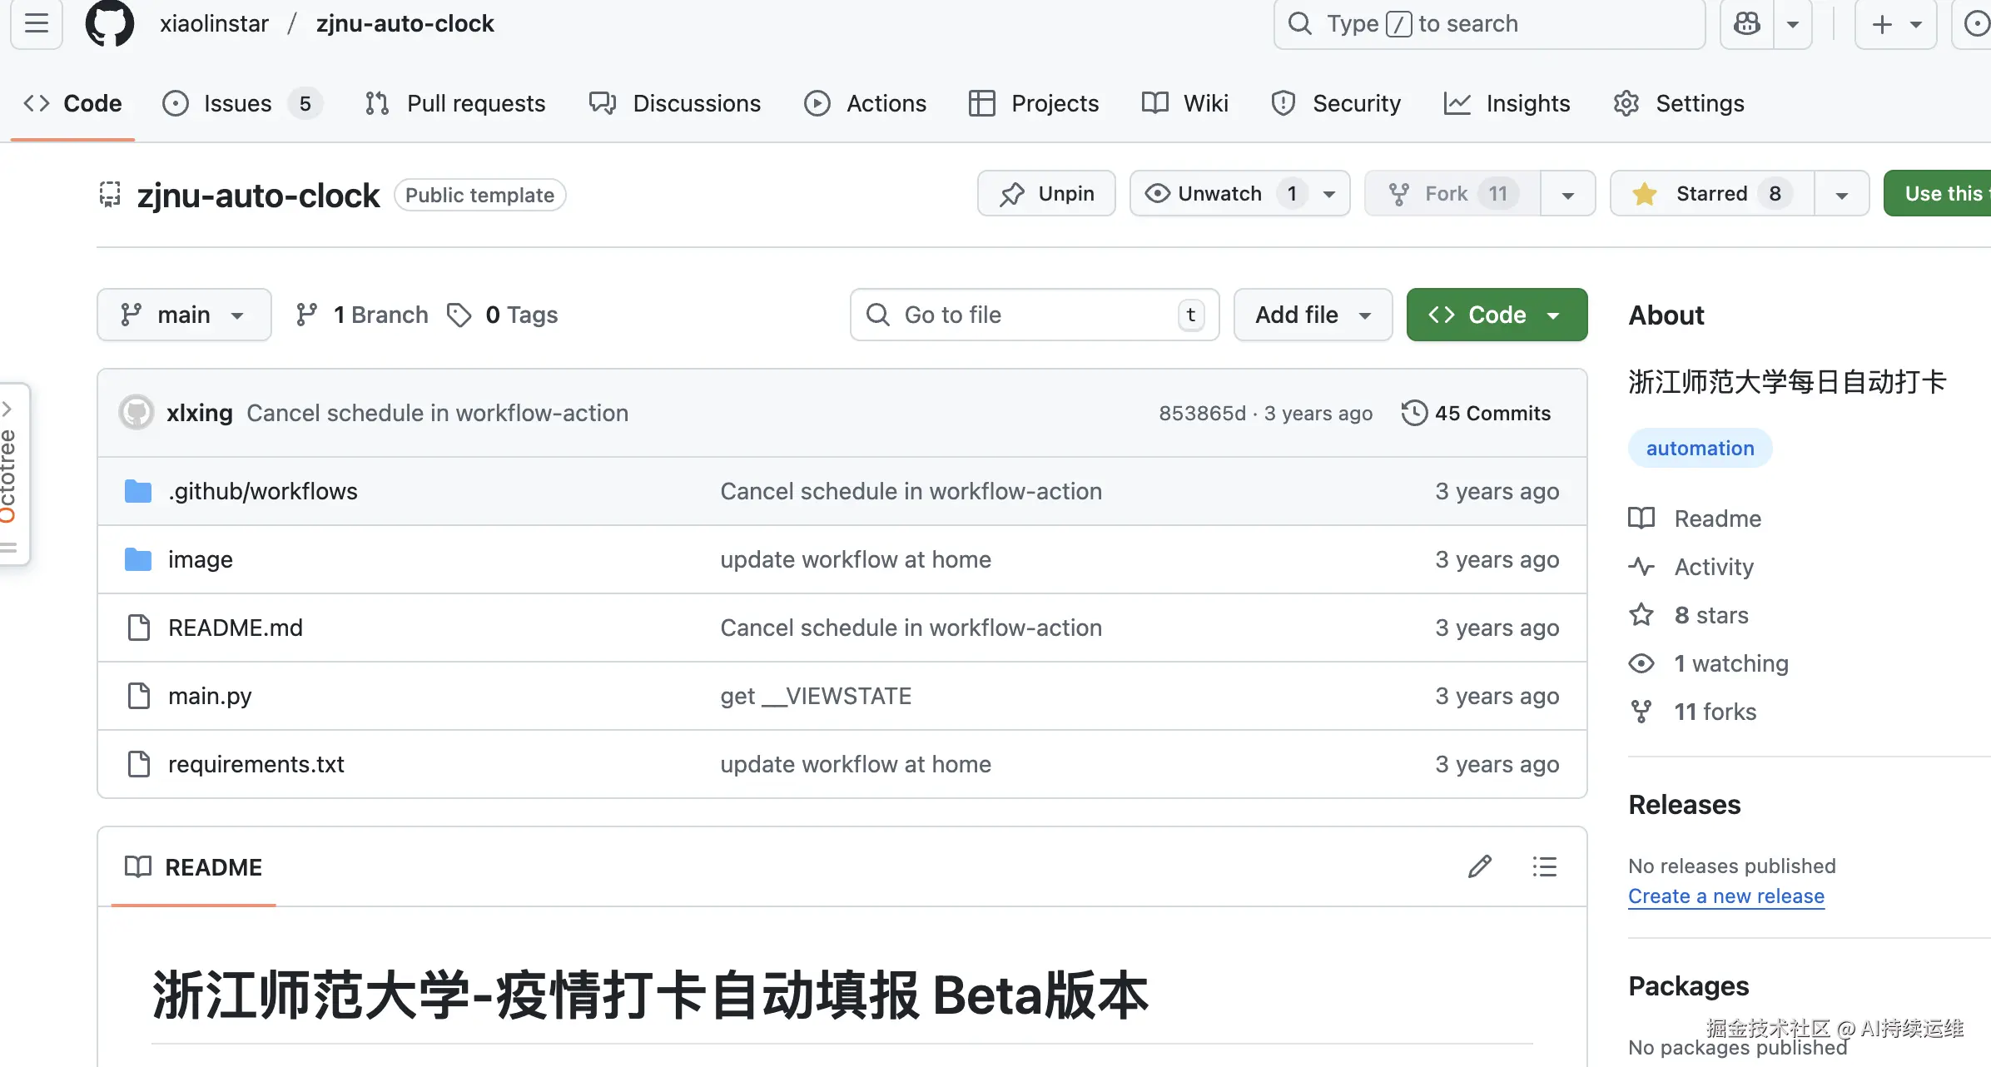
Task: Open the hamburger navigation menu
Action: [37, 23]
